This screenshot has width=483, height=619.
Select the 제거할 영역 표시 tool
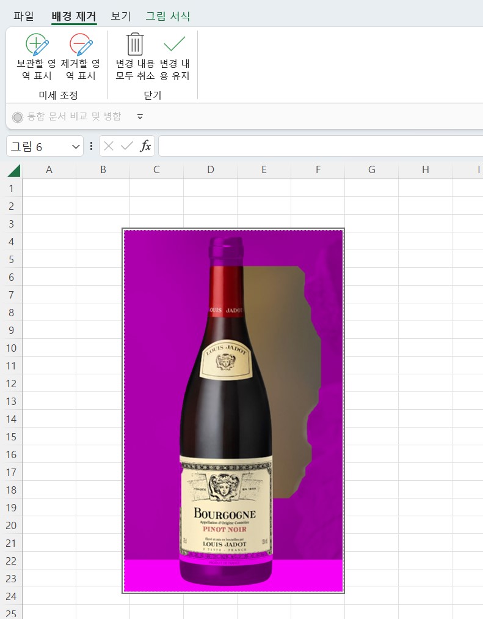(81, 57)
